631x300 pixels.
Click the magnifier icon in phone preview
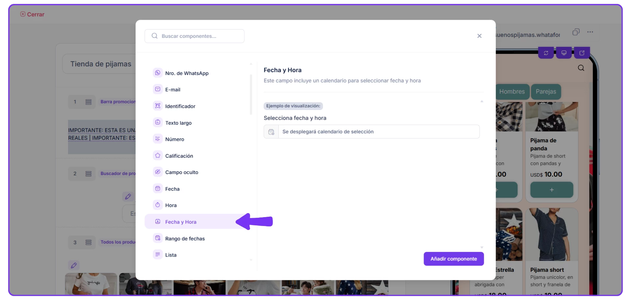tap(581, 68)
